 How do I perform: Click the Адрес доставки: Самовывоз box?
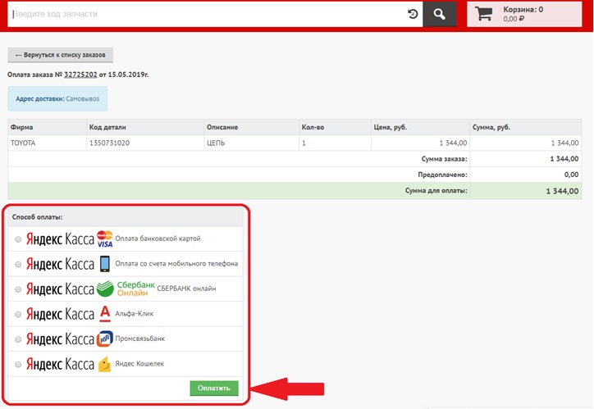click(57, 98)
